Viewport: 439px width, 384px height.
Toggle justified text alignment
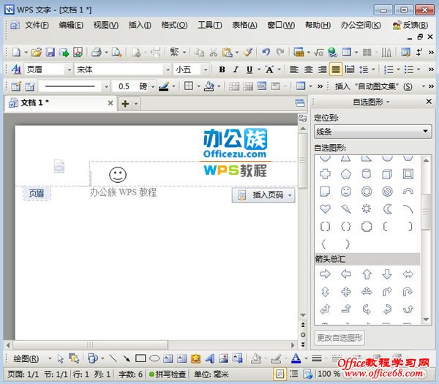click(x=336, y=69)
